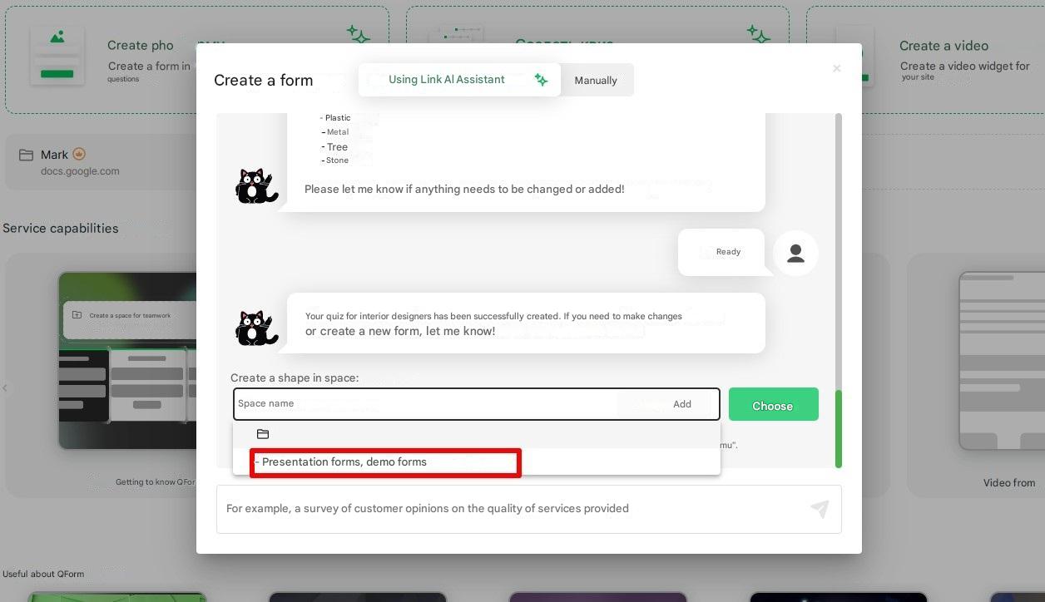
Task: Open the Space name combo box
Action: tap(424, 404)
